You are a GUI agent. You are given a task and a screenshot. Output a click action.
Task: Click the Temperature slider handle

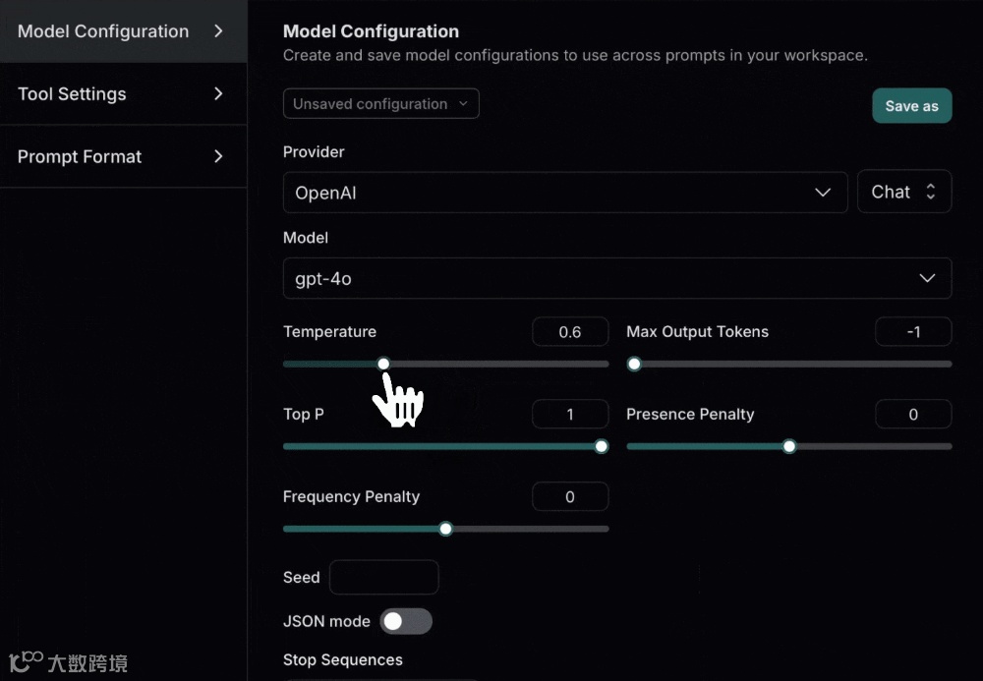point(383,364)
